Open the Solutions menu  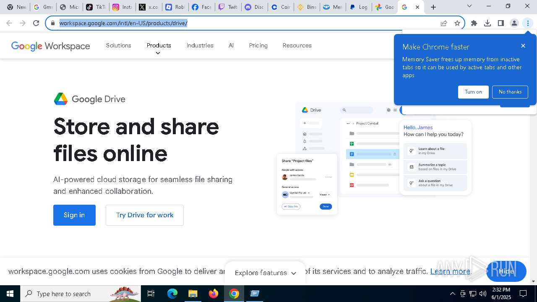coord(119,45)
